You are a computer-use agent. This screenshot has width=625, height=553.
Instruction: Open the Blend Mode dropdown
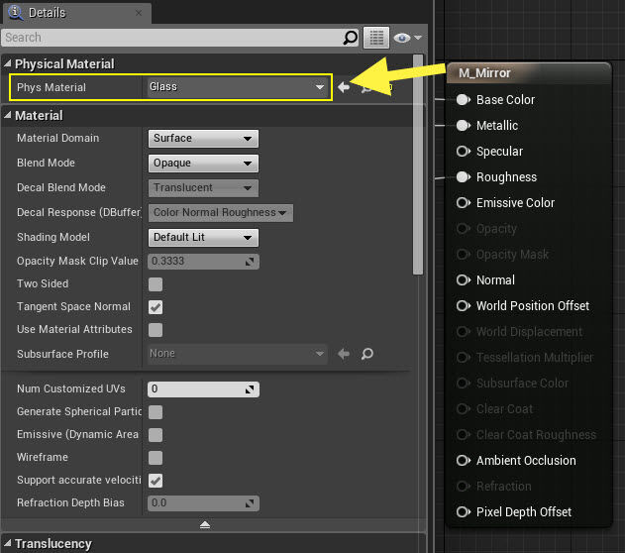(203, 163)
